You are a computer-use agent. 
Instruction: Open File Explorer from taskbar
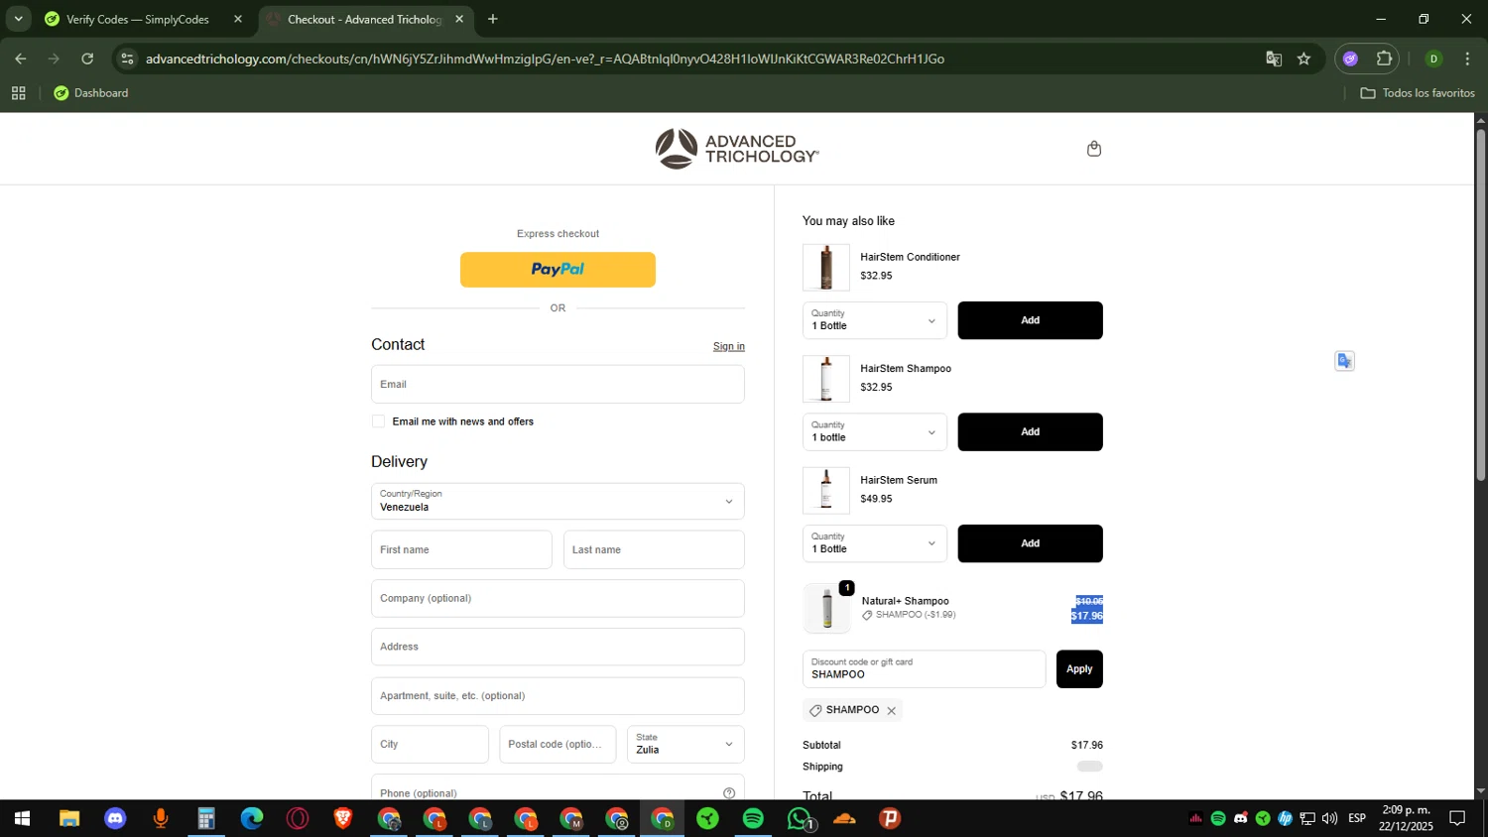[68, 818]
